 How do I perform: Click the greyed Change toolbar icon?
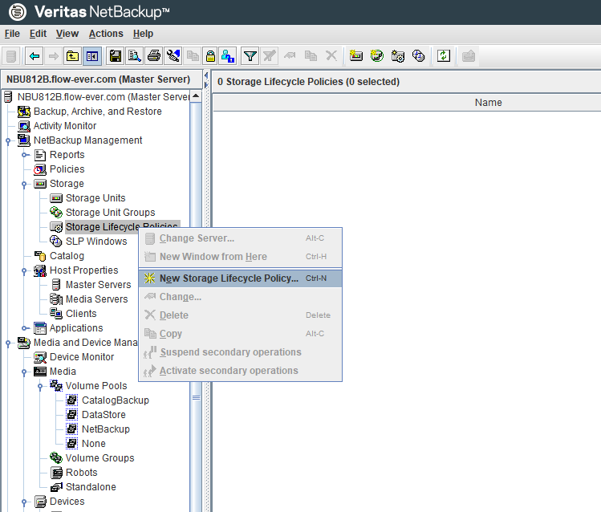[290, 56]
